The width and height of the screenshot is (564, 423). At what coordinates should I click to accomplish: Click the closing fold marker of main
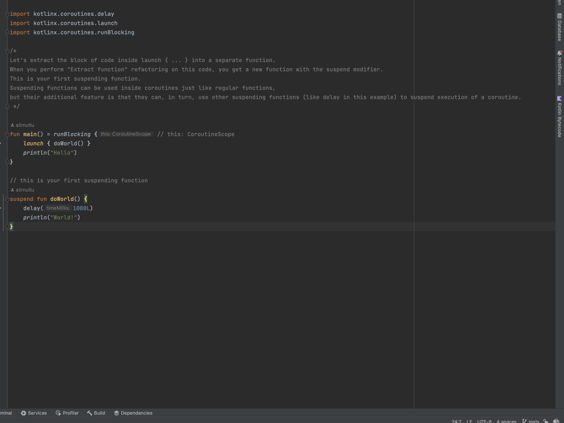(x=7, y=162)
